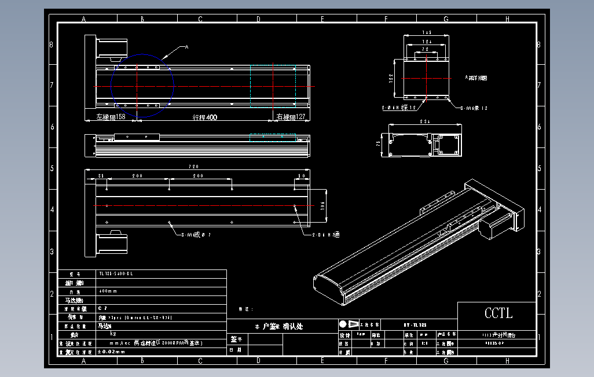Select zone letter H in the bottom border

[507, 361]
